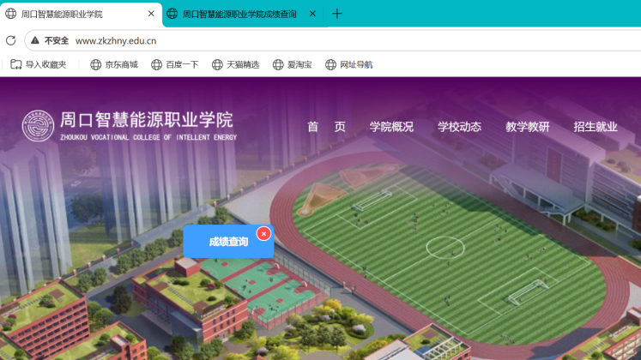Open the 京东商城 bookmark

[114, 64]
